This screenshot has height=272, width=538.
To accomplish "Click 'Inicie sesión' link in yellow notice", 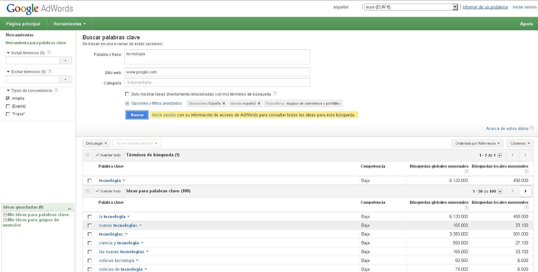I will click(x=164, y=115).
